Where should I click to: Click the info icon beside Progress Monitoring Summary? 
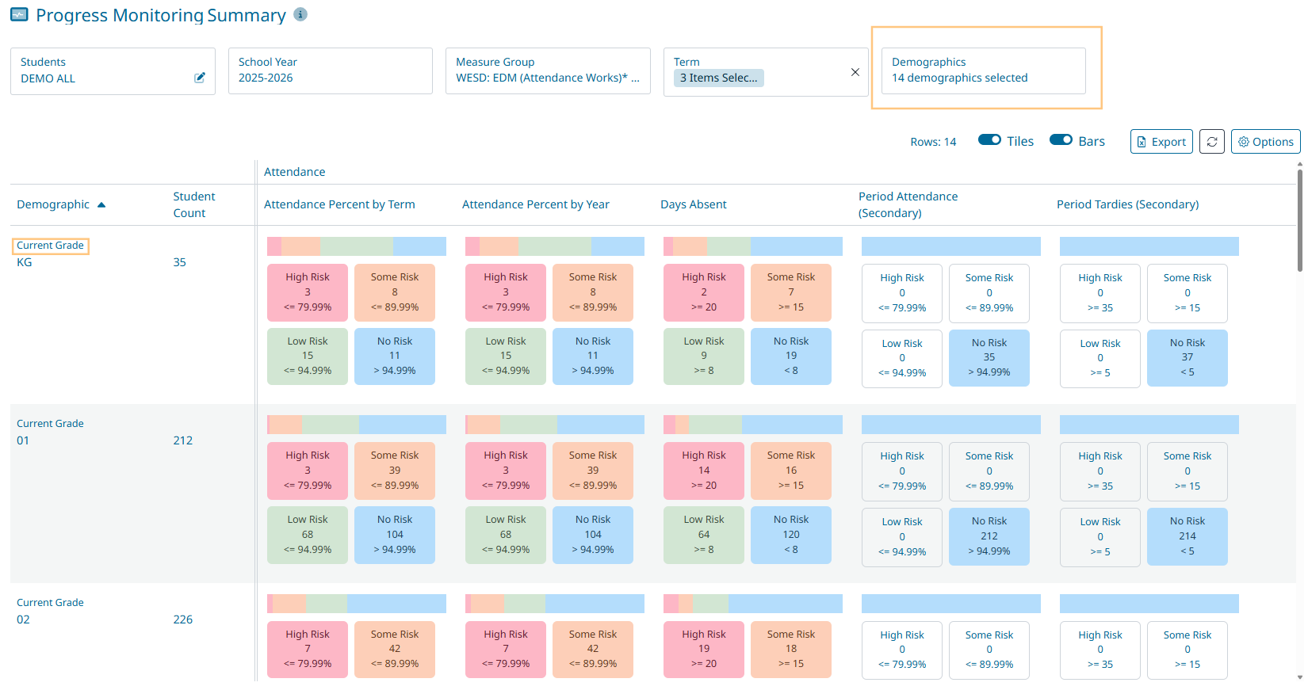(x=300, y=14)
